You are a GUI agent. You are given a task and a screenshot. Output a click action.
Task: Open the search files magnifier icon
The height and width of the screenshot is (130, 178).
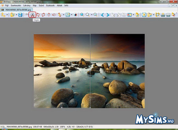click(x=158, y=15)
